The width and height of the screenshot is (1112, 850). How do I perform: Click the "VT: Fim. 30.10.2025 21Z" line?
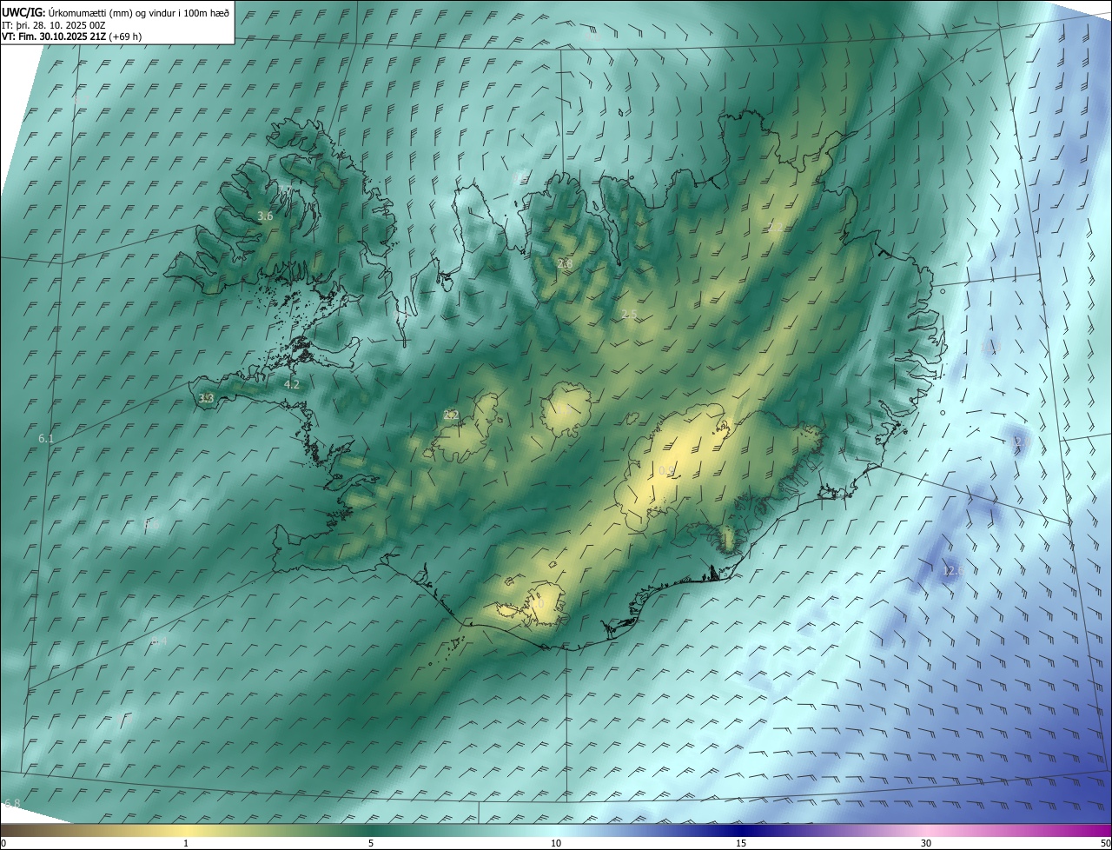coord(72,37)
